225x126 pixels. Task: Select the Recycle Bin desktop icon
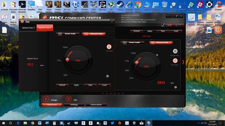click(165, 6)
